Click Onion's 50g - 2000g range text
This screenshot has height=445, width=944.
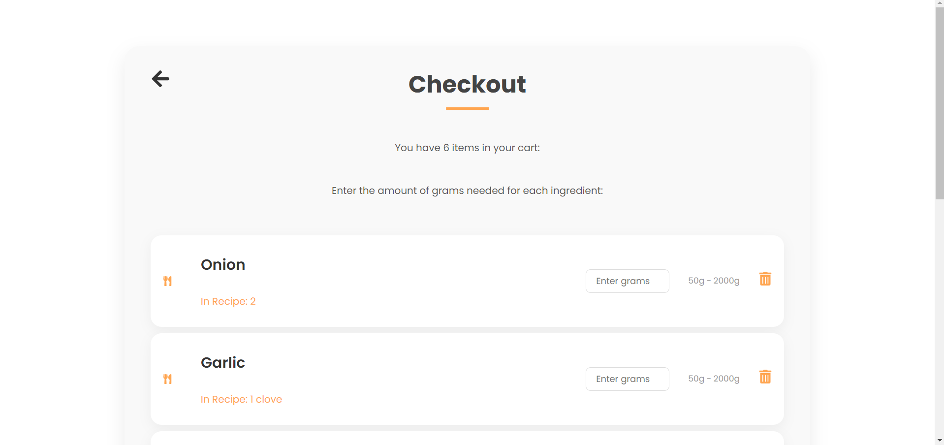[714, 281]
